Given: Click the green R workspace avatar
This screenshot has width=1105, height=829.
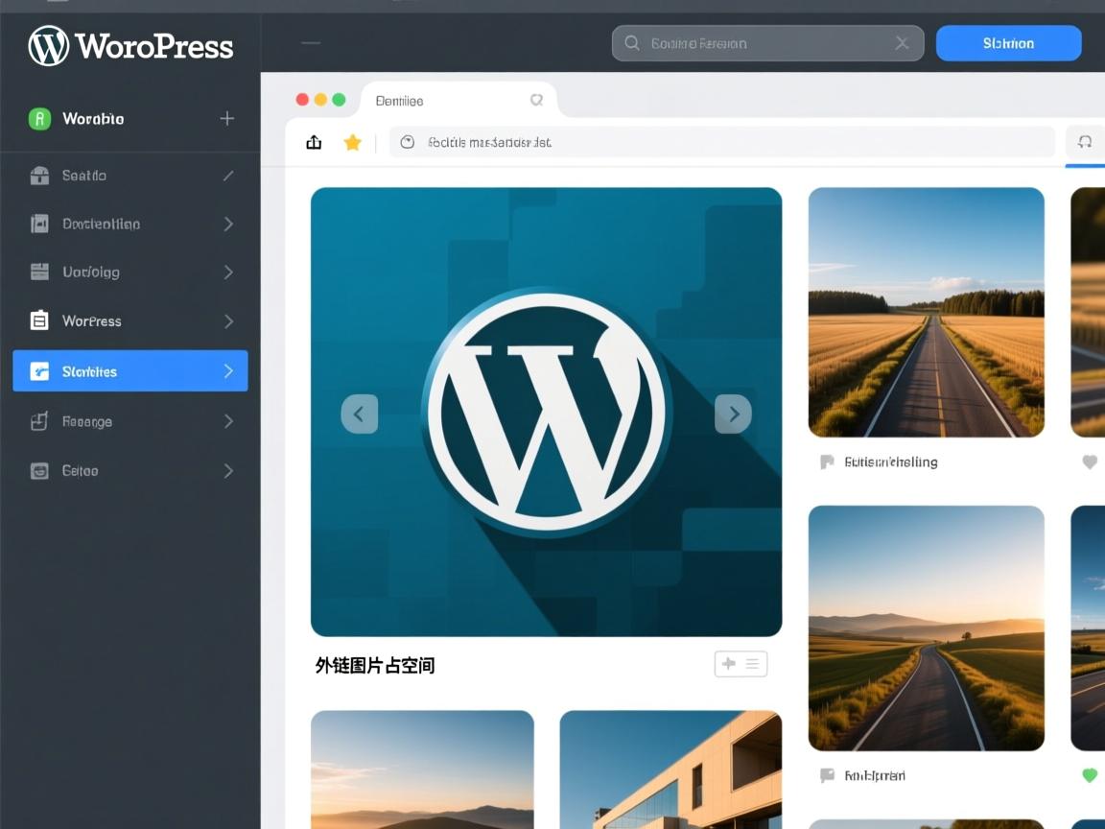Looking at the screenshot, I should 39,119.
